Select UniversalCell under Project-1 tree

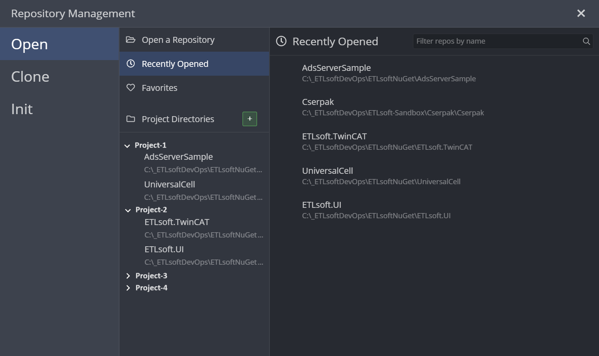[170, 185]
